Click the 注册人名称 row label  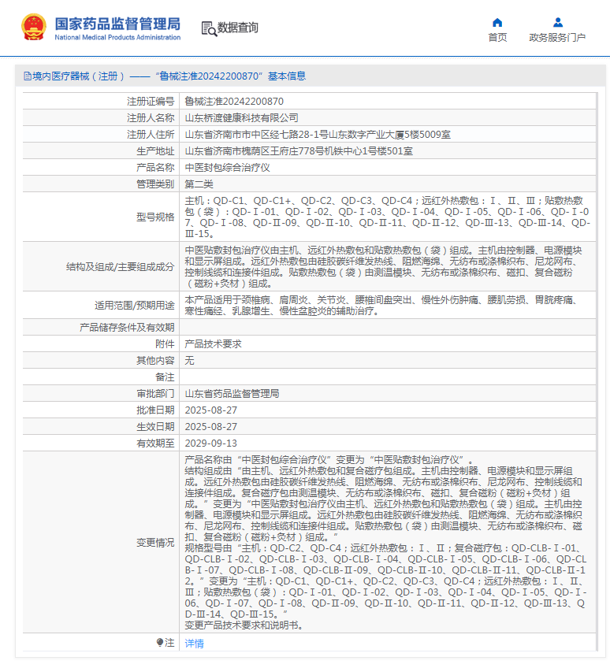coord(151,118)
